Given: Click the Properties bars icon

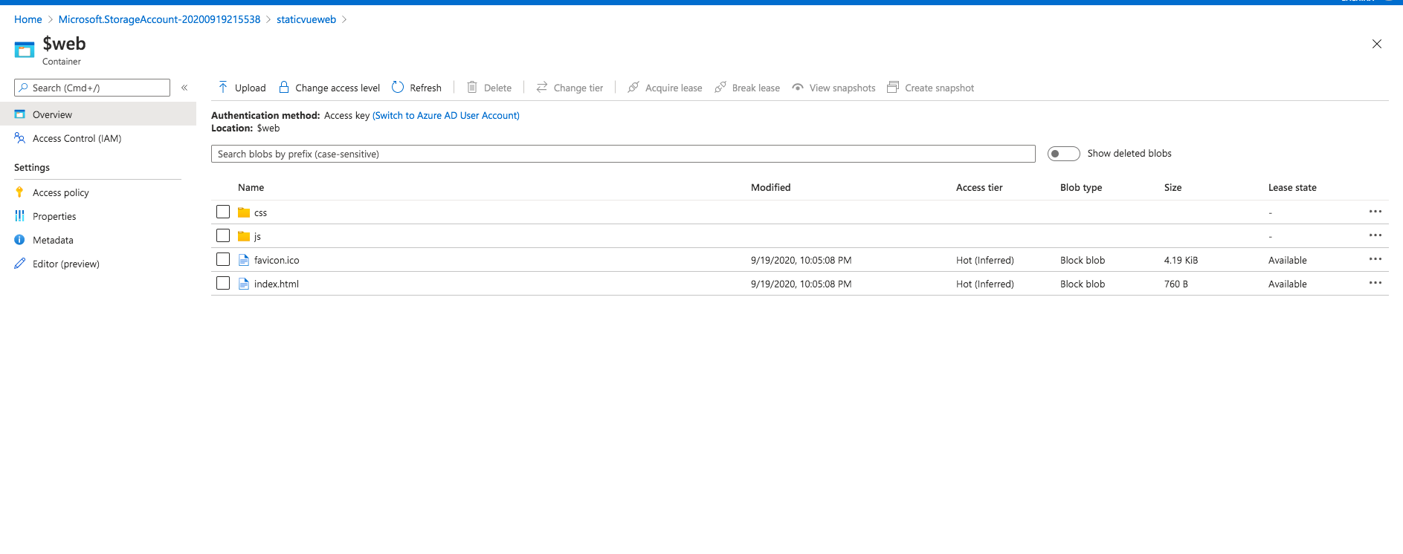Looking at the screenshot, I should tap(19, 216).
